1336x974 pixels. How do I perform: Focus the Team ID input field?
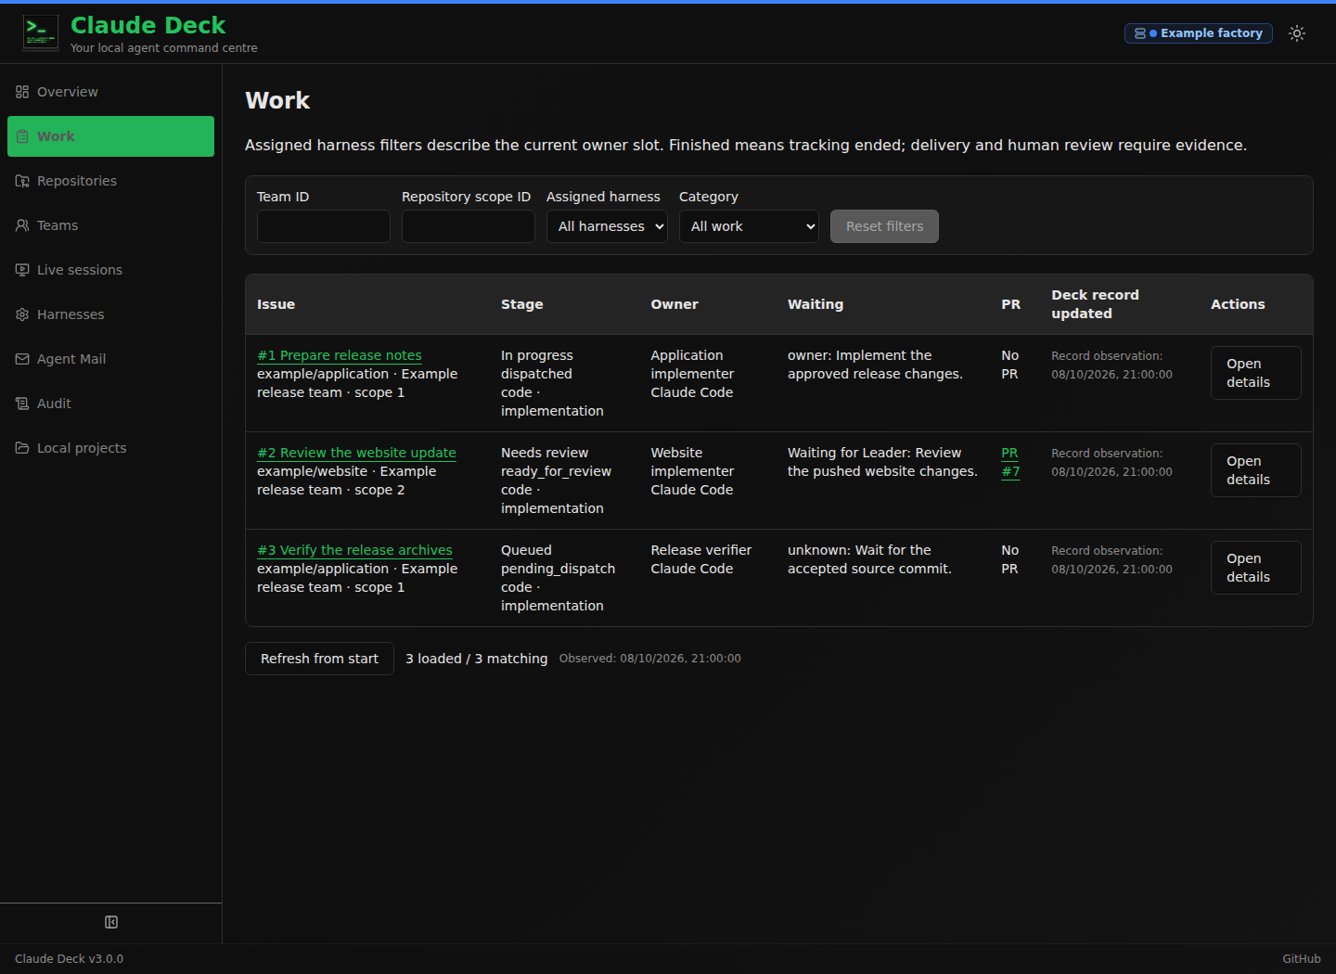[324, 226]
